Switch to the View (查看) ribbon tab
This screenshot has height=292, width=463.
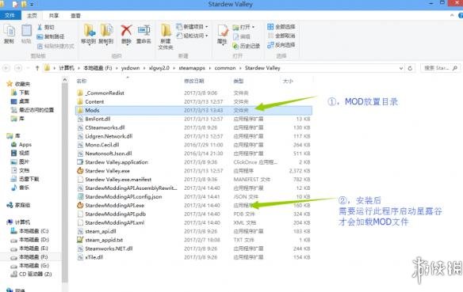[75, 15]
